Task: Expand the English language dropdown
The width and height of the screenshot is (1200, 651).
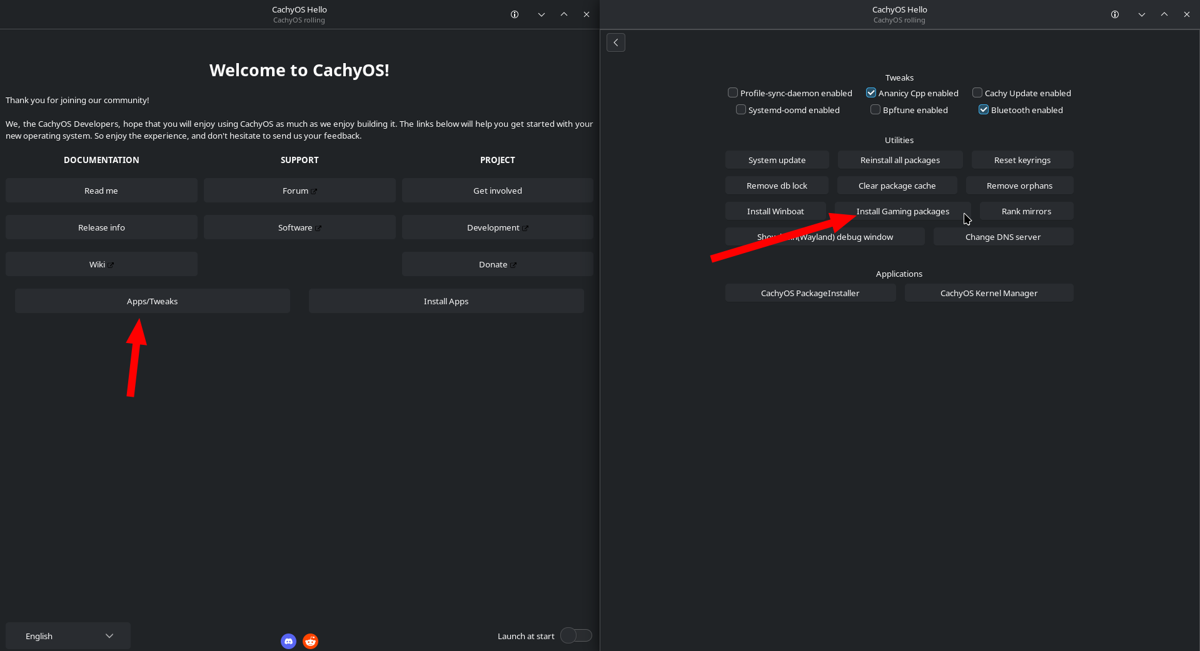Action: click(68, 636)
